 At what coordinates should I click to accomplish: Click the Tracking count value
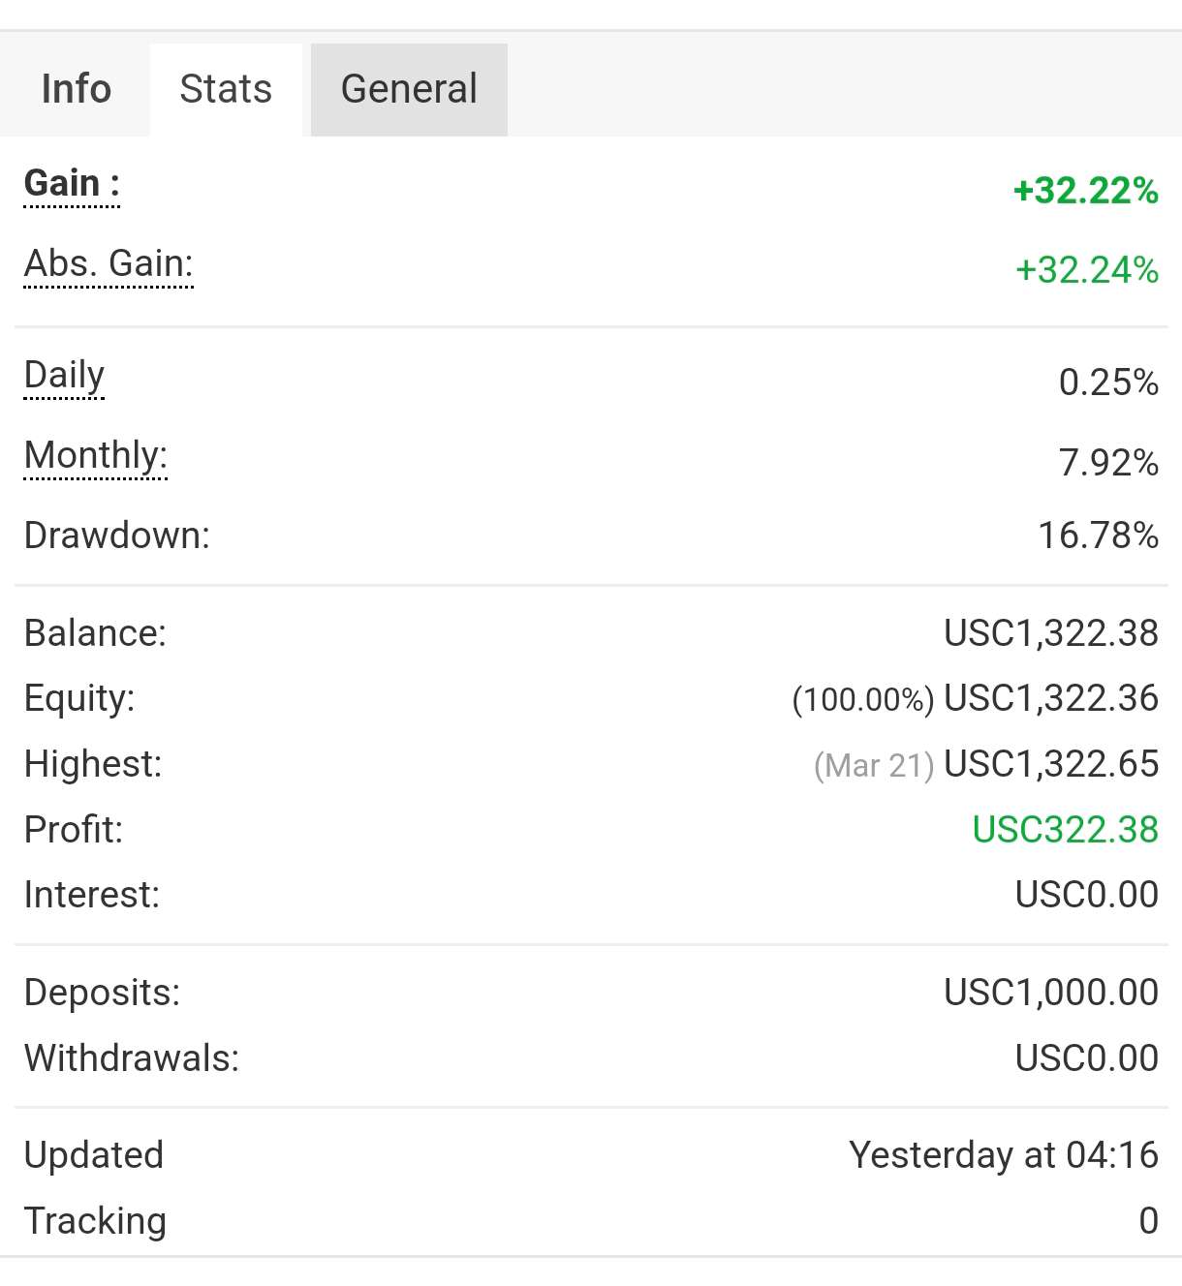pos(1148,1221)
